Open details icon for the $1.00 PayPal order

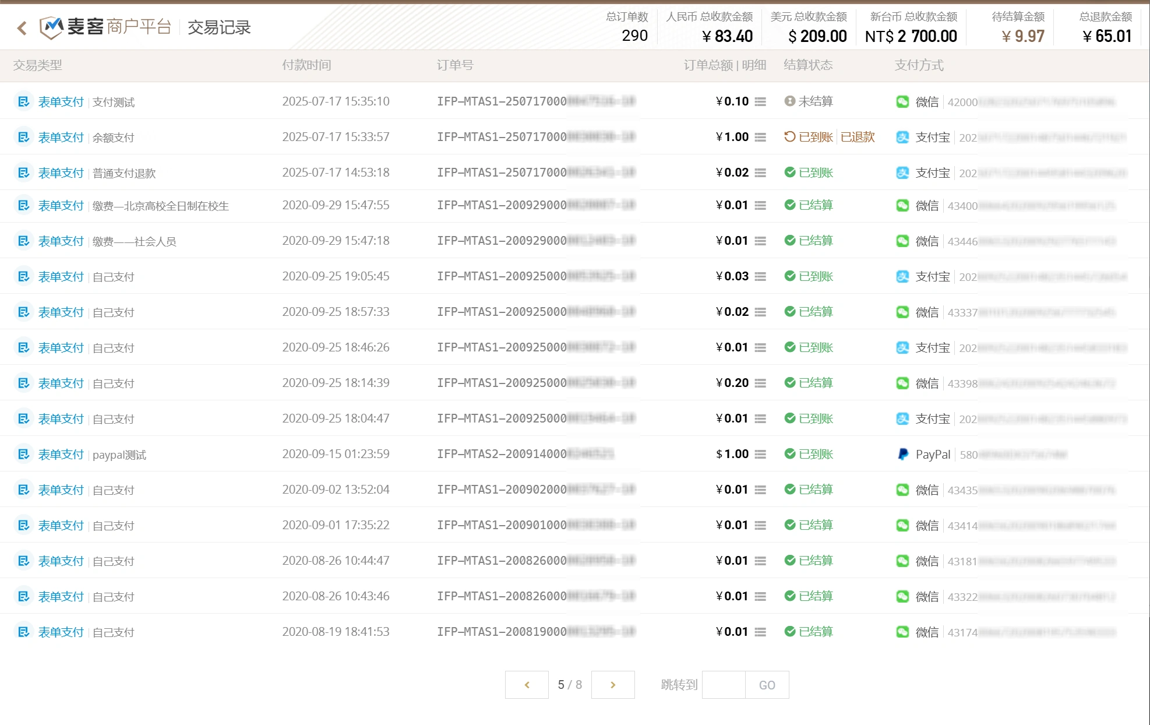760,455
